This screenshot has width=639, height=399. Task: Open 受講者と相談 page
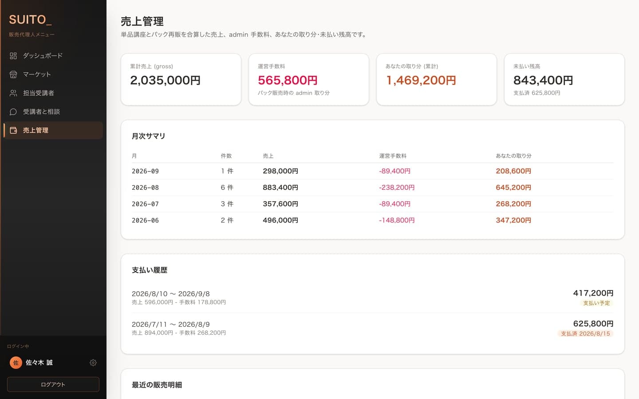click(53, 112)
